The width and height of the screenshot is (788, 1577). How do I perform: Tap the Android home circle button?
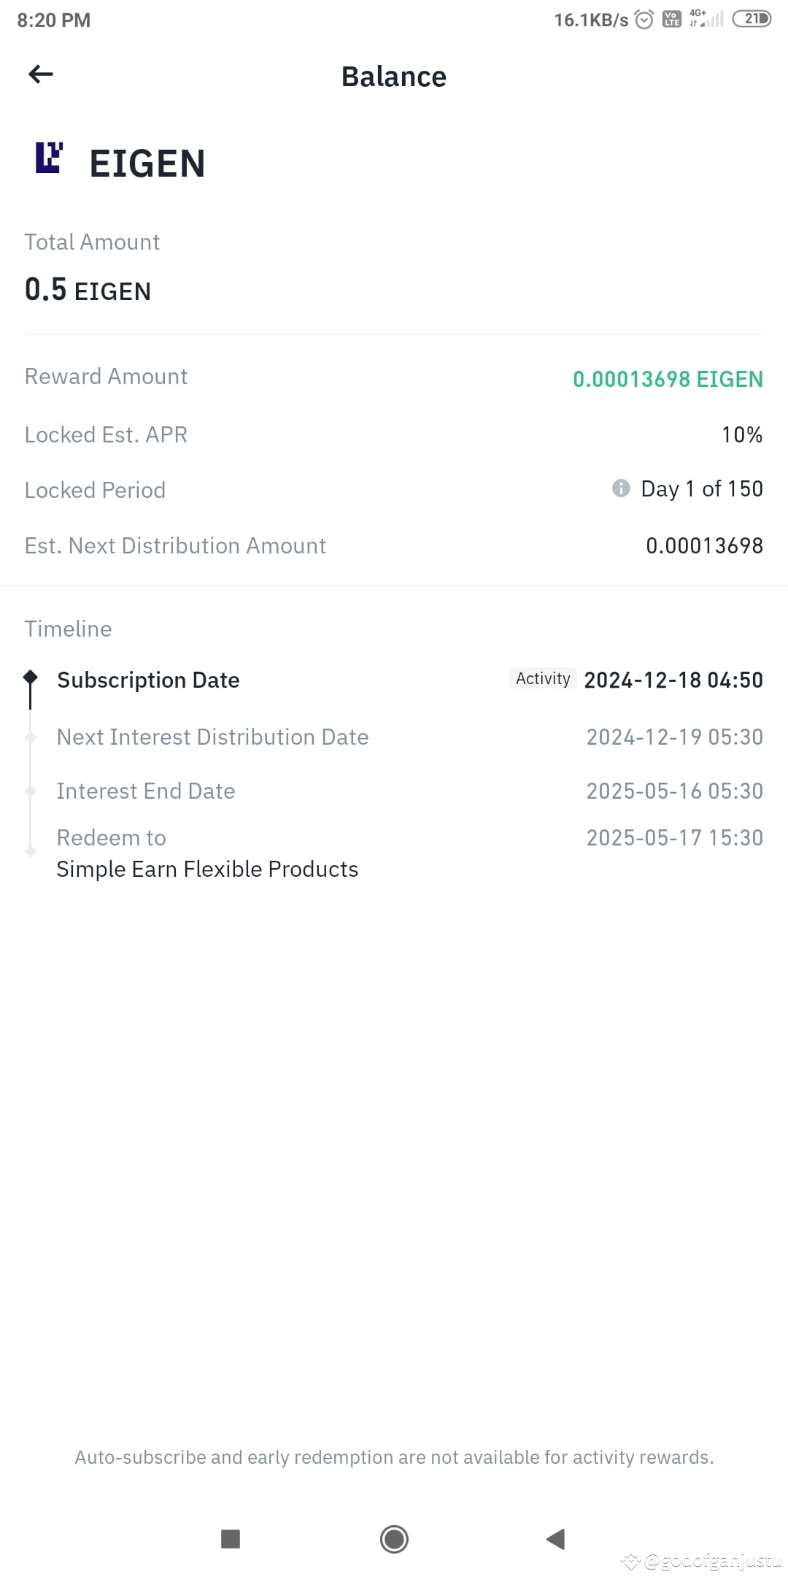point(394,1539)
